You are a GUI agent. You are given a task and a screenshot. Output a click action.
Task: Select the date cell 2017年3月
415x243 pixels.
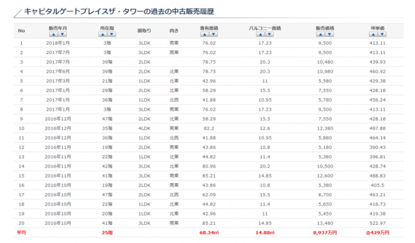(x=58, y=81)
